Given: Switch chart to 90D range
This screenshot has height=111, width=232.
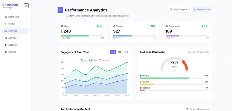Looking at the screenshot, I should tap(126, 52).
